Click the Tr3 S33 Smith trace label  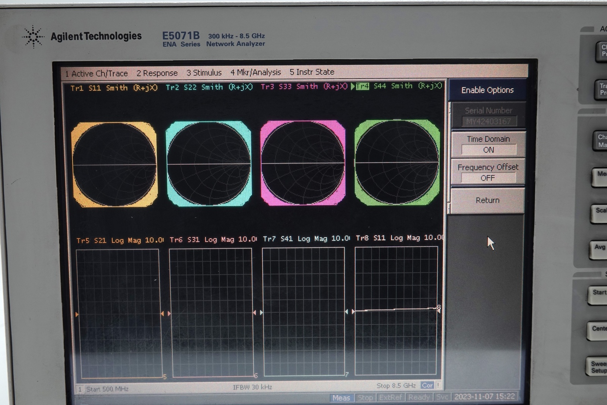[304, 87]
